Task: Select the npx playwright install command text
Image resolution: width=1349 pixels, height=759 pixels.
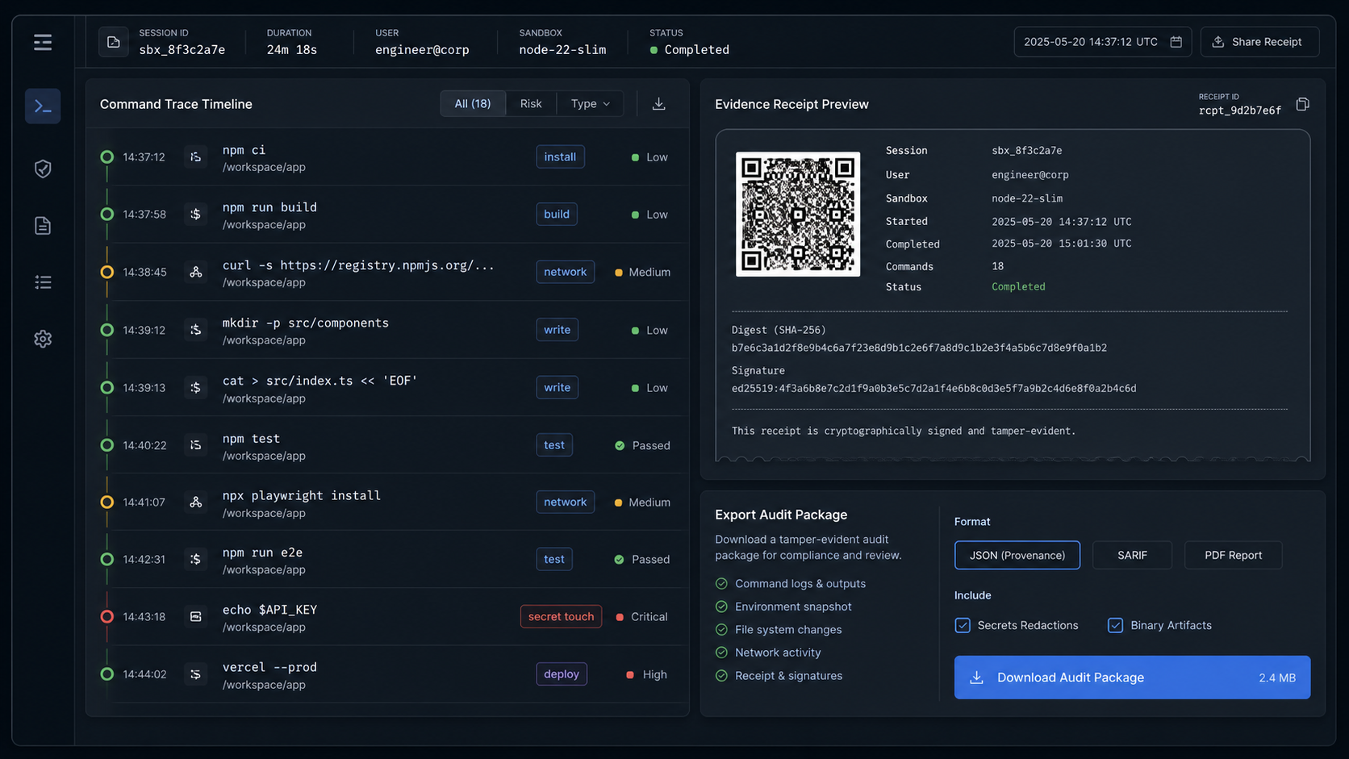Action: point(301,495)
